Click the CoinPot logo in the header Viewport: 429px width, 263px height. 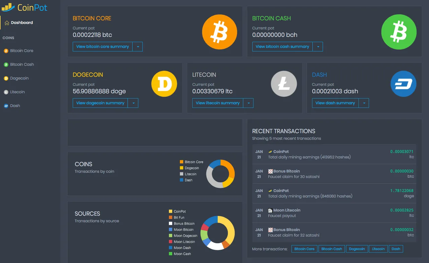[x=24, y=7]
